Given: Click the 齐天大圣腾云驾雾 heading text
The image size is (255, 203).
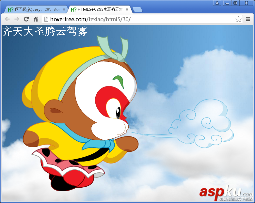Looking at the screenshot, I should (45, 31).
